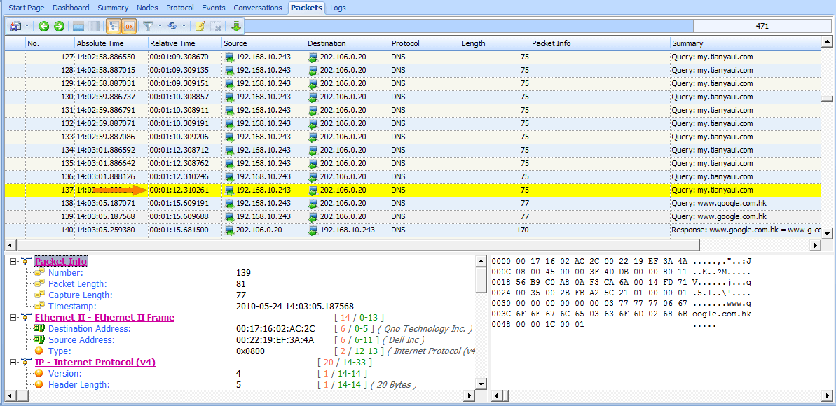This screenshot has height=406, width=836.
Task: Toggle the decode tree view button
Action: coord(113,26)
